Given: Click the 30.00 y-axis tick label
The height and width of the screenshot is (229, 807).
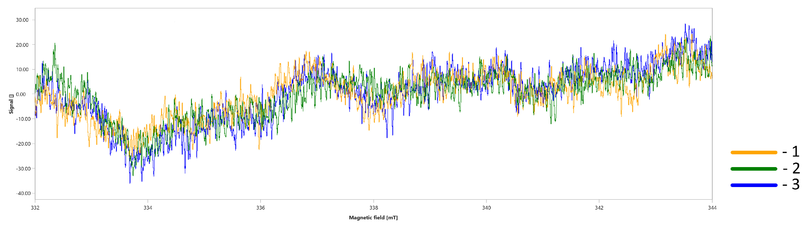Looking at the screenshot, I should coord(22,20).
